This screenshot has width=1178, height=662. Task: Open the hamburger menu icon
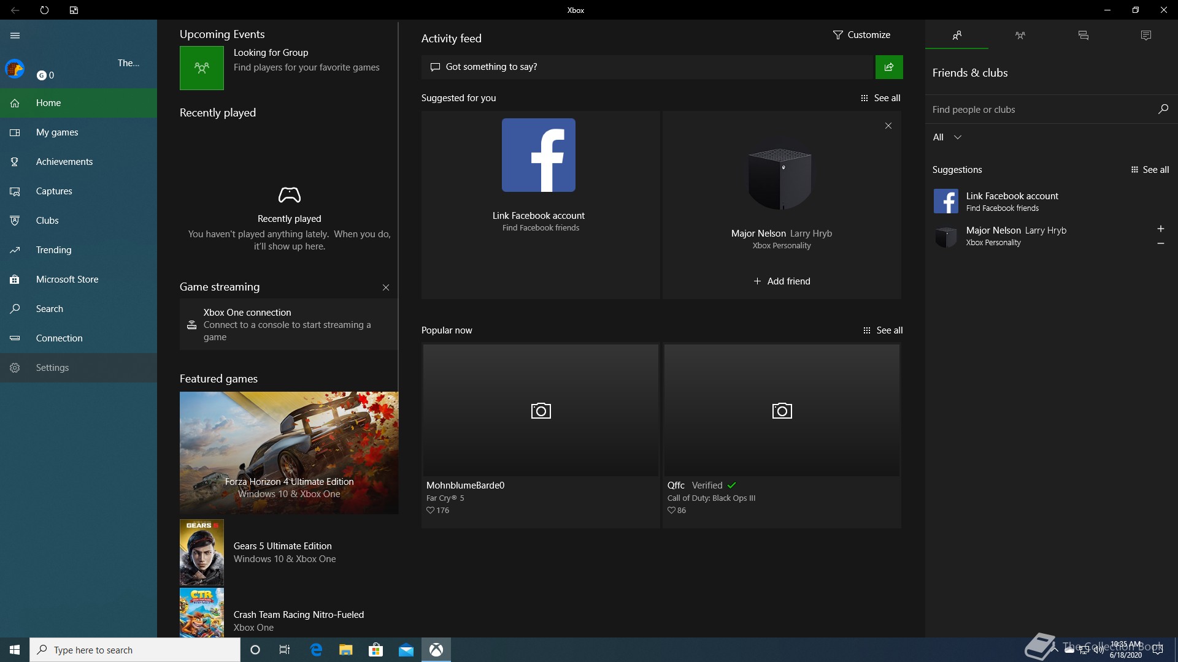15,36
